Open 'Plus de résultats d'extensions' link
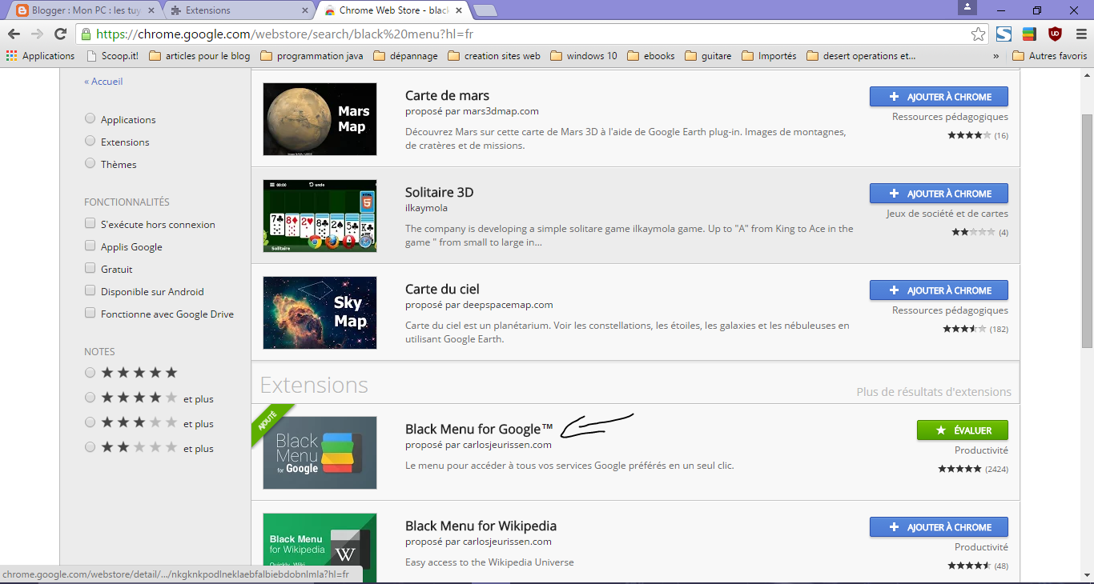 [x=934, y=392]
